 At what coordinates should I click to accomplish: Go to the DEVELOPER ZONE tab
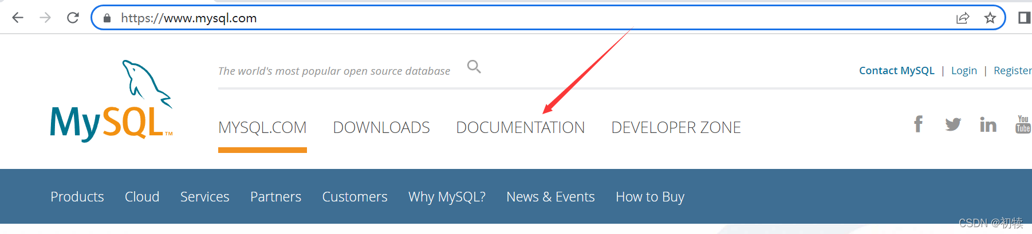[x=676, y=127]
